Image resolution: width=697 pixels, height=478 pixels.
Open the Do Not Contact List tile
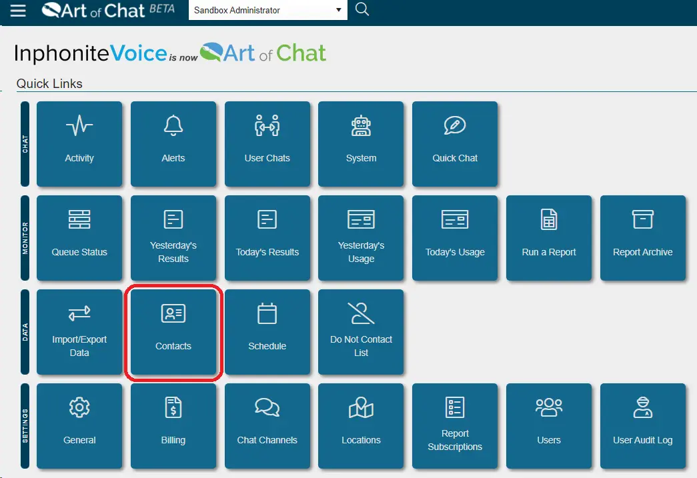[361, 332]
